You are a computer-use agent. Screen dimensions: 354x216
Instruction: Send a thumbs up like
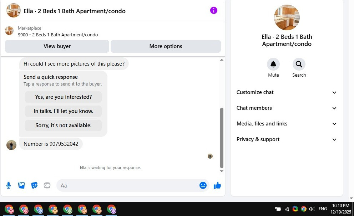tap(217, 185)
